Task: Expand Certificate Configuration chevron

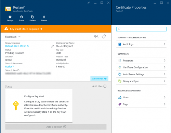Action: pos(165,67)
